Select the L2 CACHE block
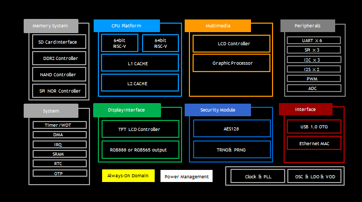Screen dimensions: 362x202 point(140,83)
